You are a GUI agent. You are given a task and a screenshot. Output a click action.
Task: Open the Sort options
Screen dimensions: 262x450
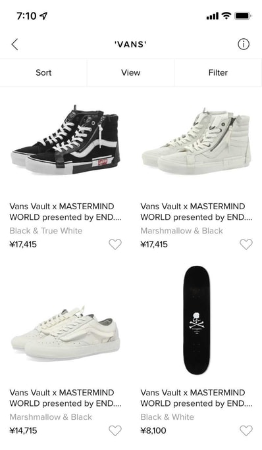pos(43,72)
